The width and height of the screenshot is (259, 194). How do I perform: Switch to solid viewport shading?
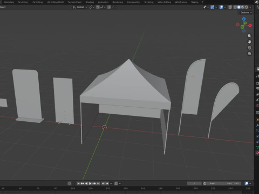[x=239, y=7]
